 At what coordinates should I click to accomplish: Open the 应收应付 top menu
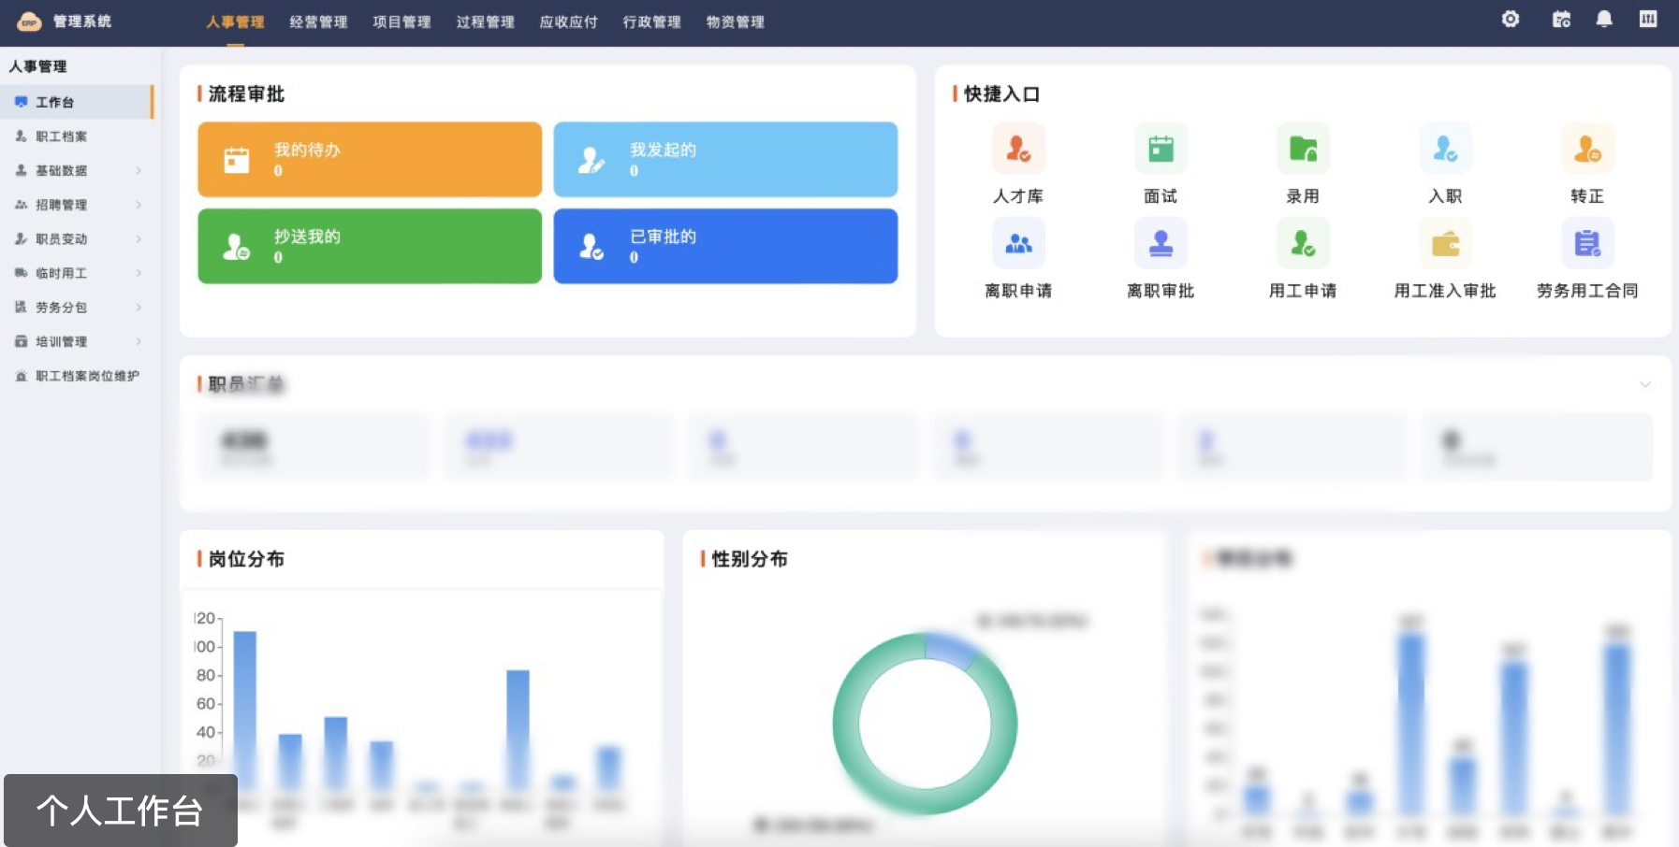tap(568, 22)
